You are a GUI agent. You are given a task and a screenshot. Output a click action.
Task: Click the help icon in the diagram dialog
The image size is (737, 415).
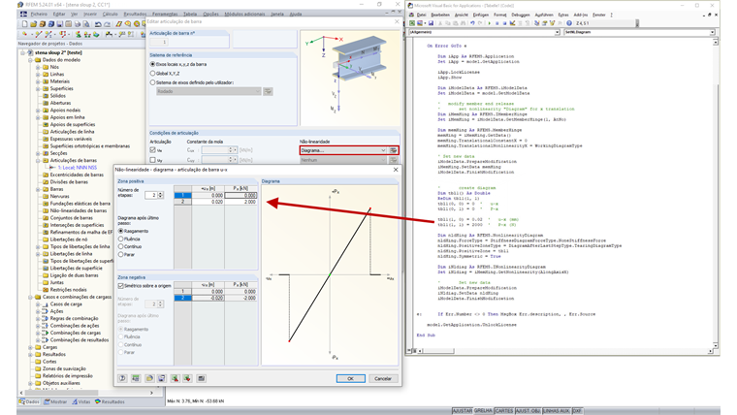pos(123,378)
